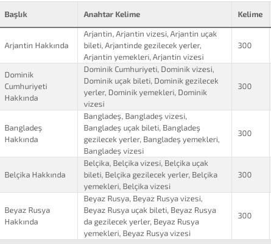
Task: Click the 300 word count for Beyaz Rusya
Action: tap(245, 216)
